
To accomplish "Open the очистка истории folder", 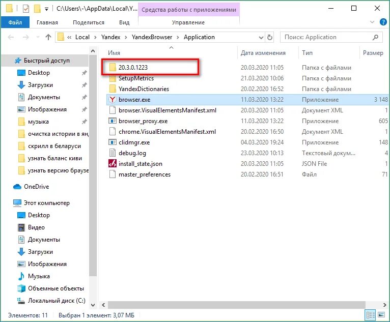I will tap(58, 134).
